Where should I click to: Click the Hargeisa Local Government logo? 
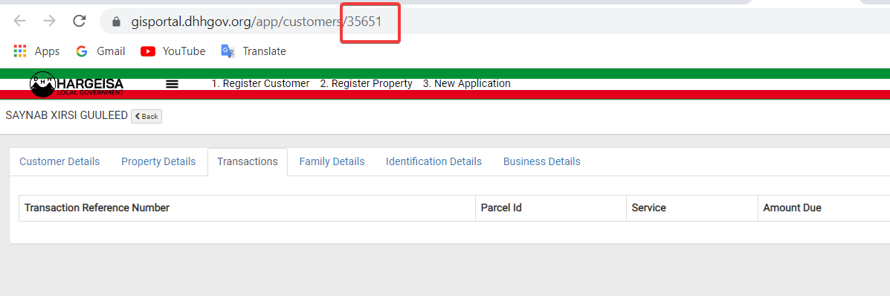point(77,84)
